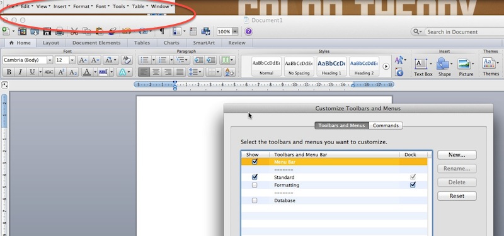Toggle Italic formatting
Viewport: 504px width, 236px height.
[20, 72]
